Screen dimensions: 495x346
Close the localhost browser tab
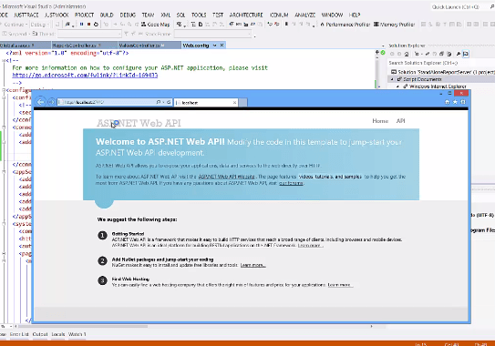point(234,103)
